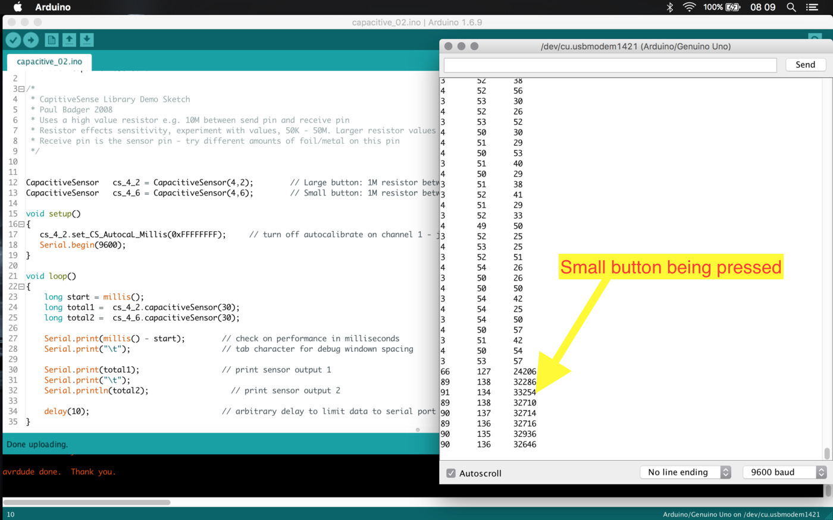
Task: Collapse the comment block at line 3
Action: point(21,89)
